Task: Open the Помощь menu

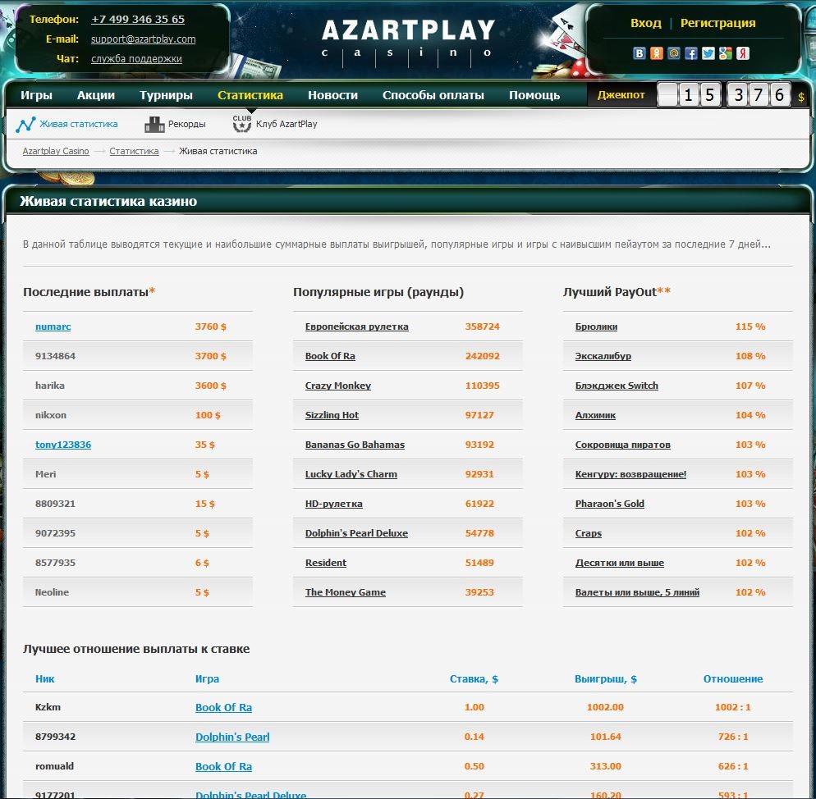Action: click(x=534, y=95)
